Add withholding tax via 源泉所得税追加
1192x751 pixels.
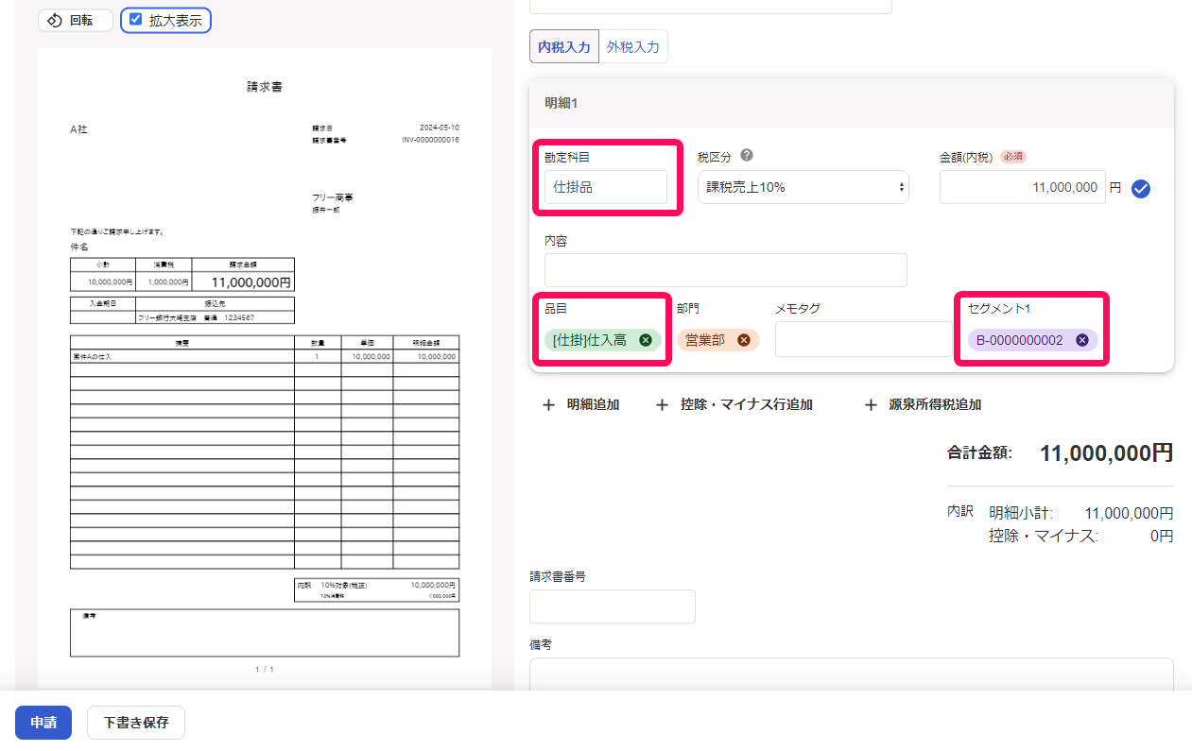[923, 404]
